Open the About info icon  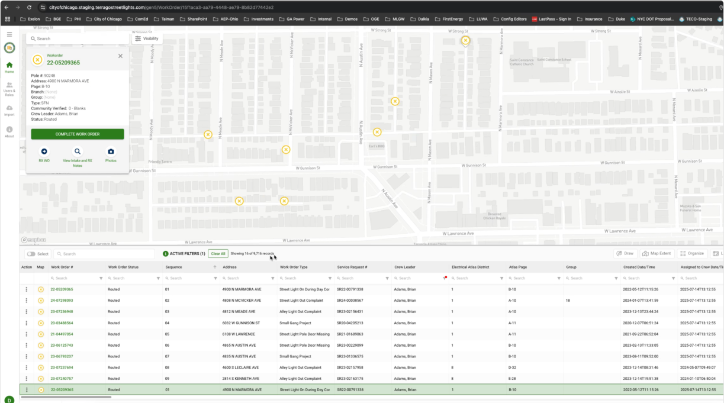pyautogui.click(x=9, y=130)
